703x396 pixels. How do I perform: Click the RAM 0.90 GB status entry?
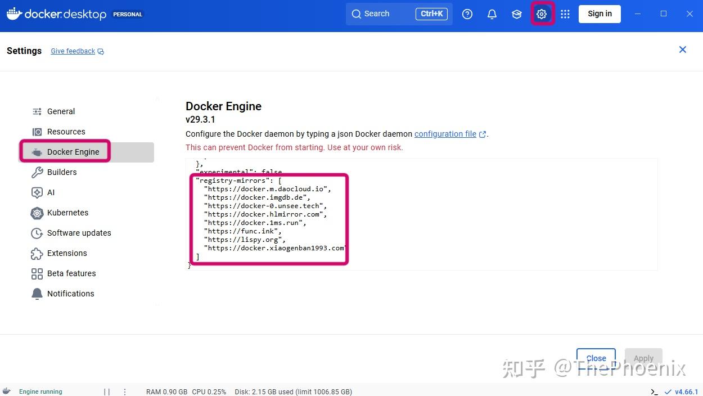[x=166, y=391]
